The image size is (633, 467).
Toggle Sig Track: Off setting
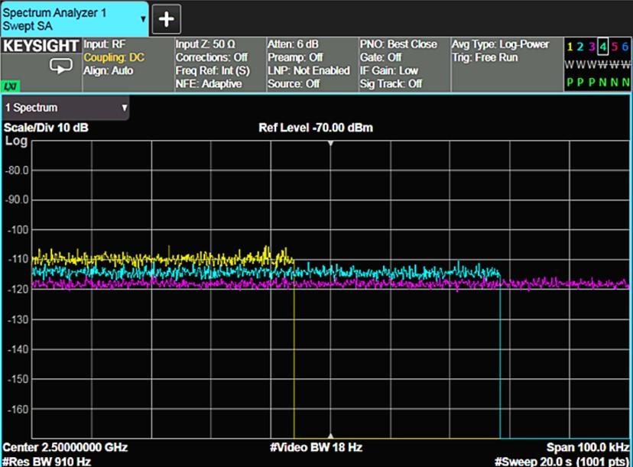pos(391,83)
